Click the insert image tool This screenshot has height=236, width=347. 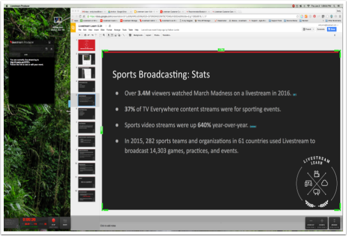pyautogui.click(x=115, y=35)
